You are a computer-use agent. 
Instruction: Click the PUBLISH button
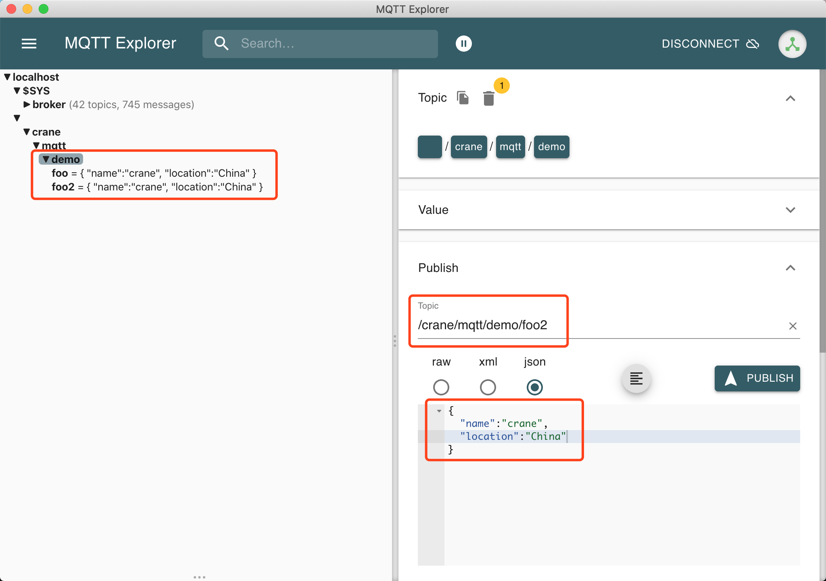coord(757,378)
